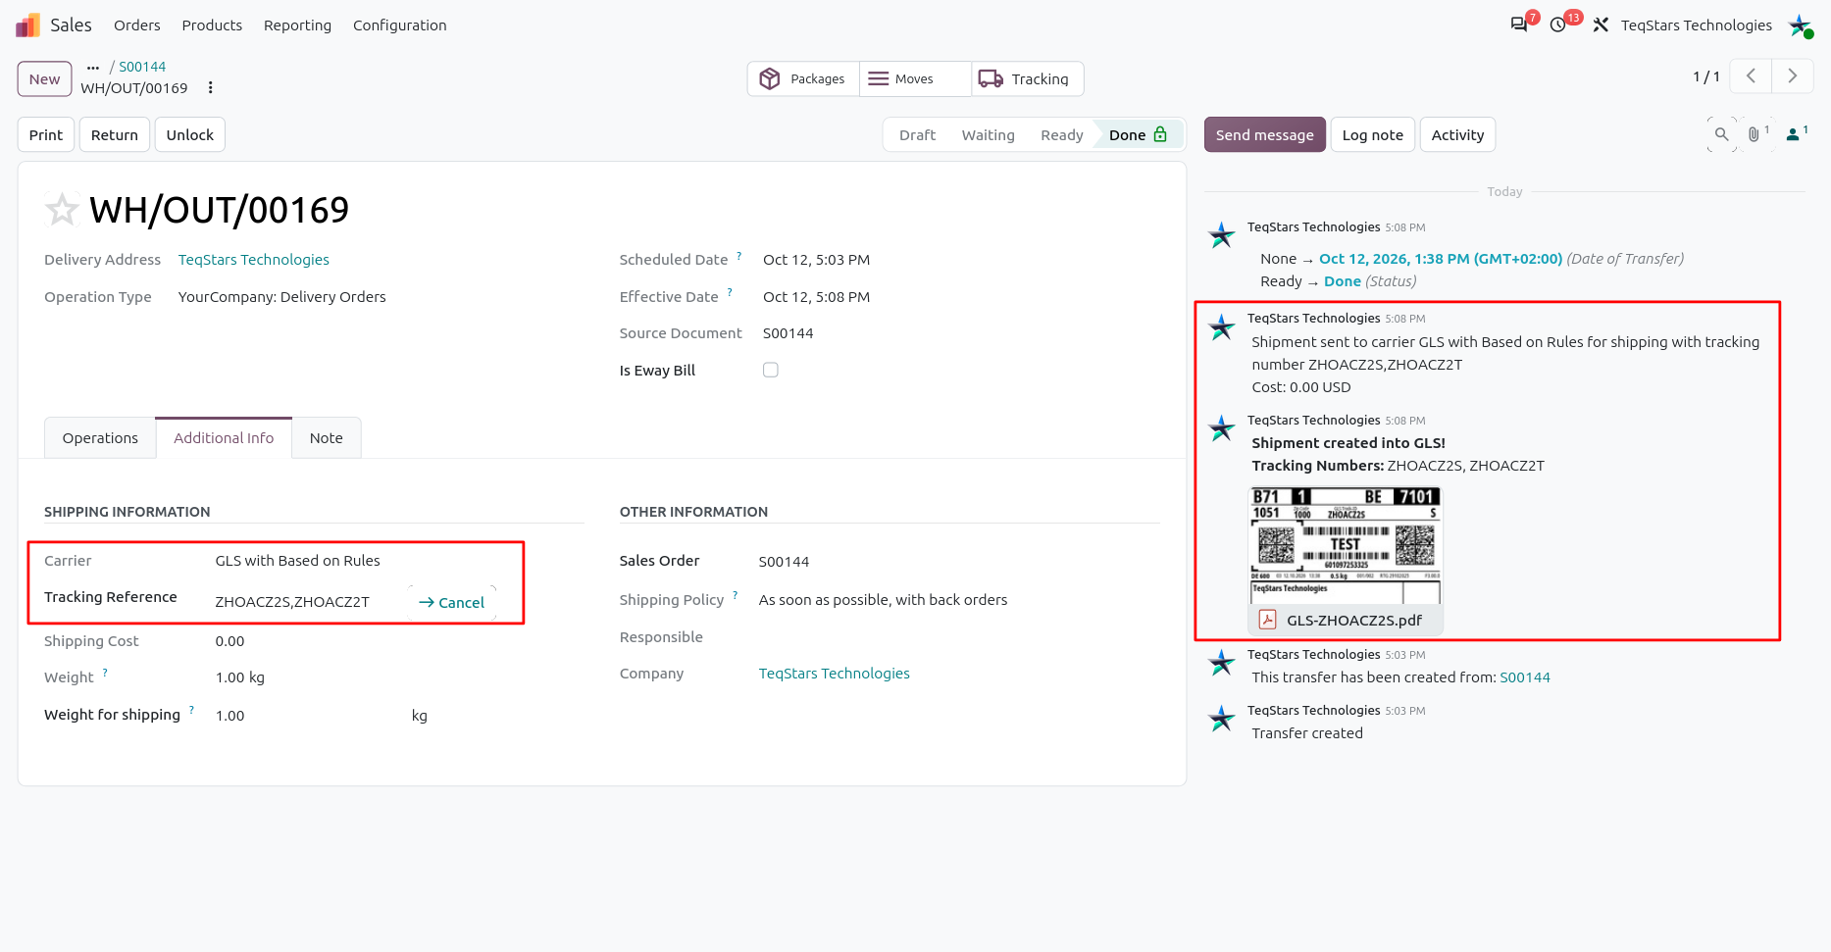Open the TeqStars Technologies delivery address link
The height and width of the screenshot is (952, 1831).
[x=254, y=260]
